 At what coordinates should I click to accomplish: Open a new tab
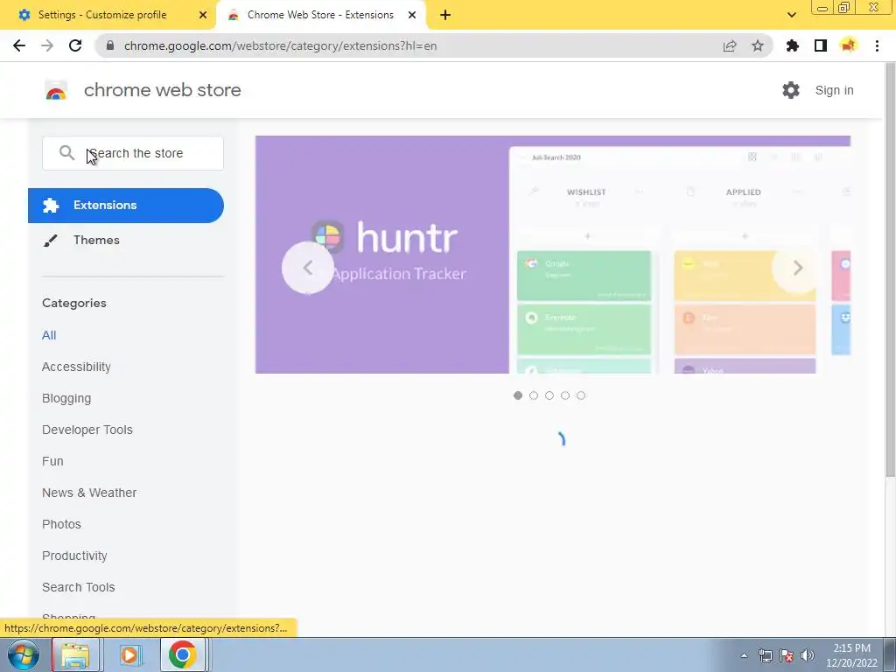click(x=445, y=15)
